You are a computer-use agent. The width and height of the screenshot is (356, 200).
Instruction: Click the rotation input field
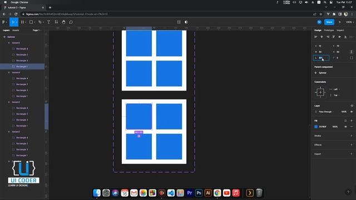coord(321,58)
